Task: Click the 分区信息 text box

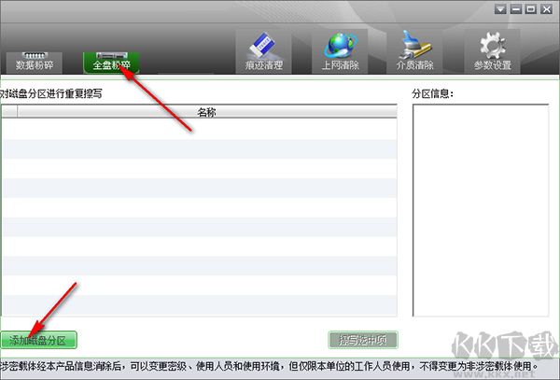Action: point(481,210)
